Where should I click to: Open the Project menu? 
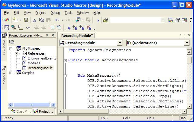[40, 13]
